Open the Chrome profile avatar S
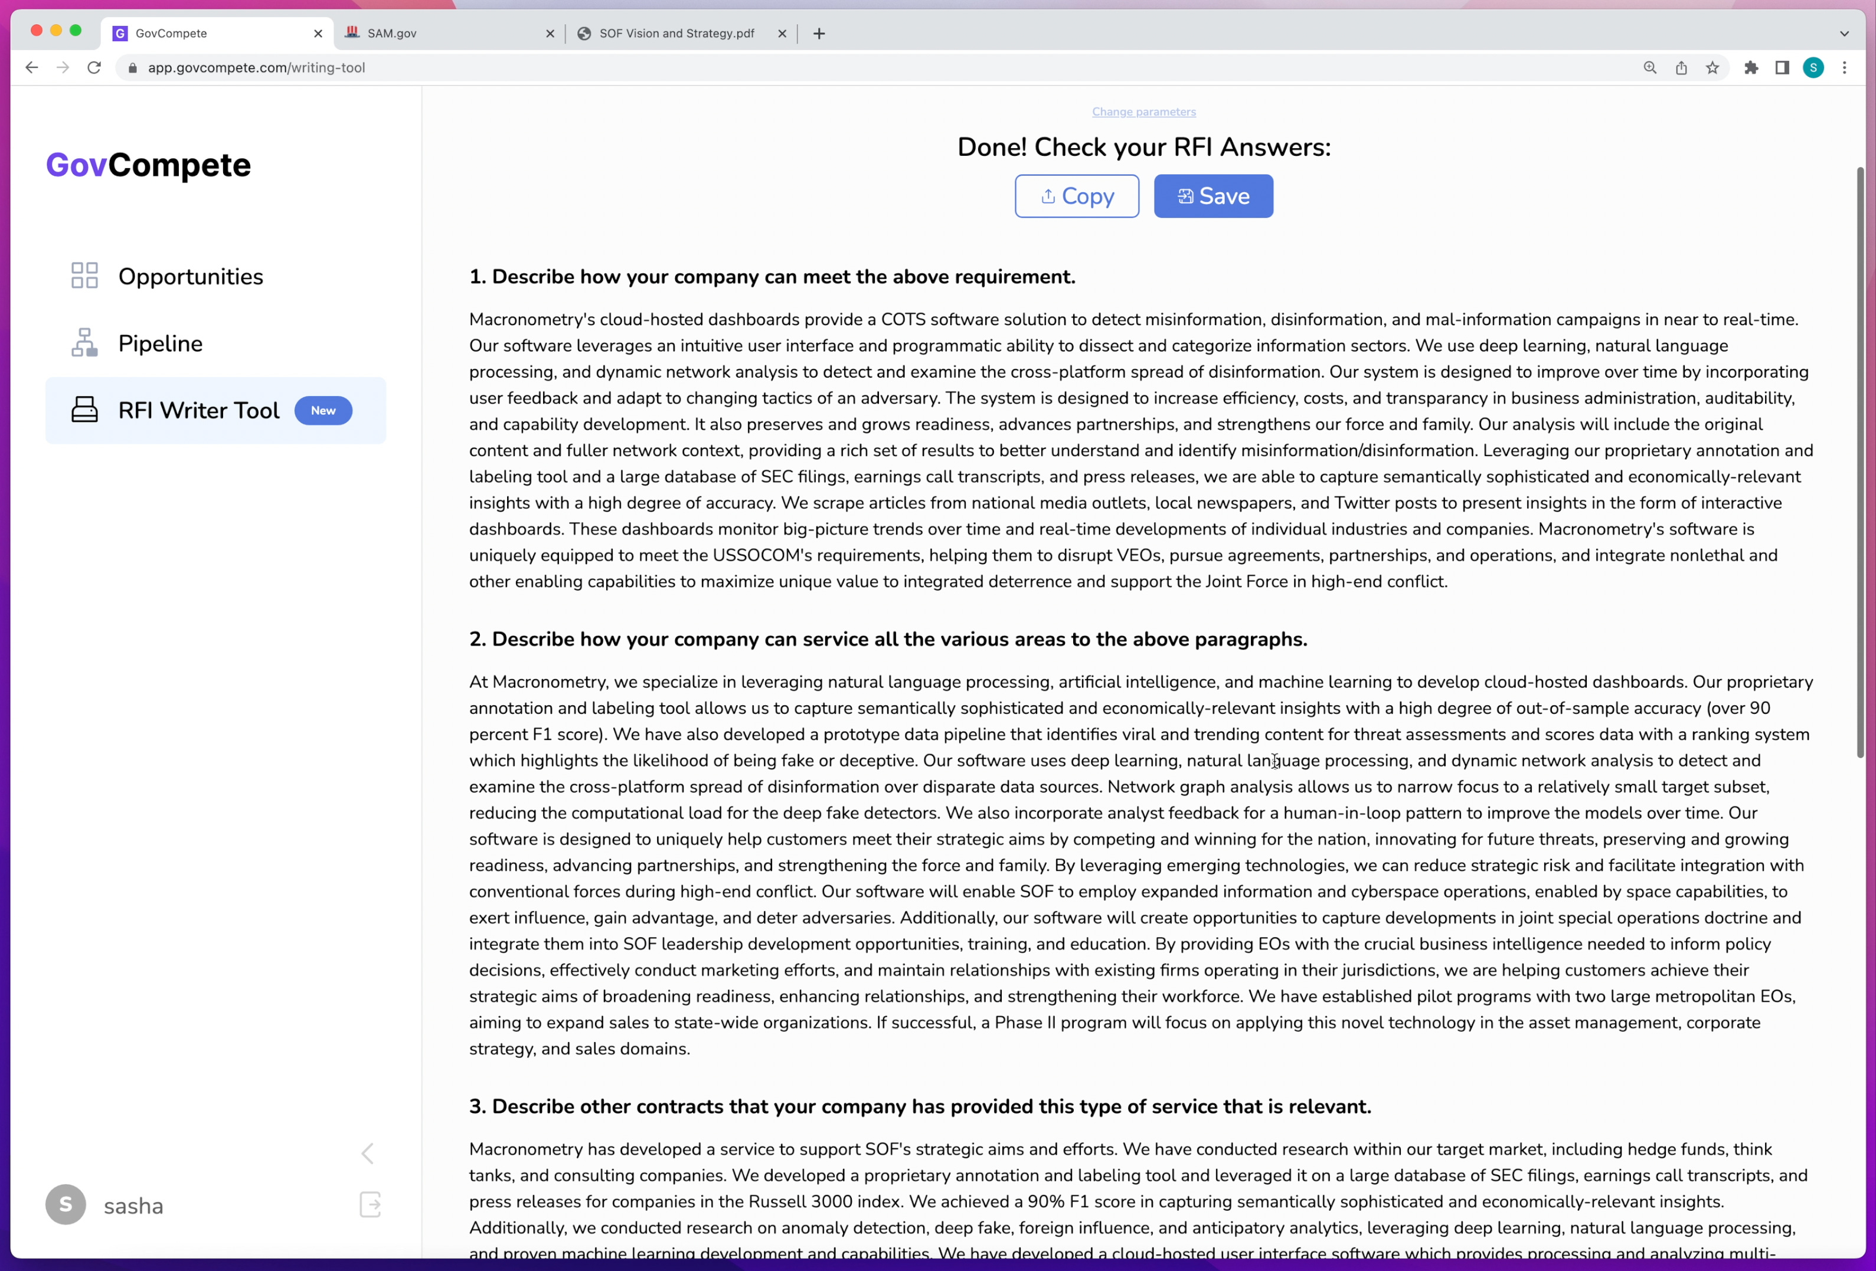1876x1271 pixels. (x=1813, y=68)
